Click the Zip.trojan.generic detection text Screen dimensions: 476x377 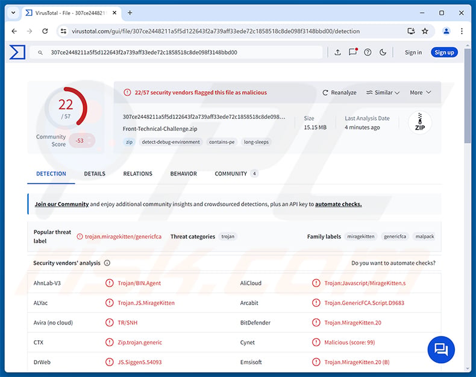tap(140, 343)
